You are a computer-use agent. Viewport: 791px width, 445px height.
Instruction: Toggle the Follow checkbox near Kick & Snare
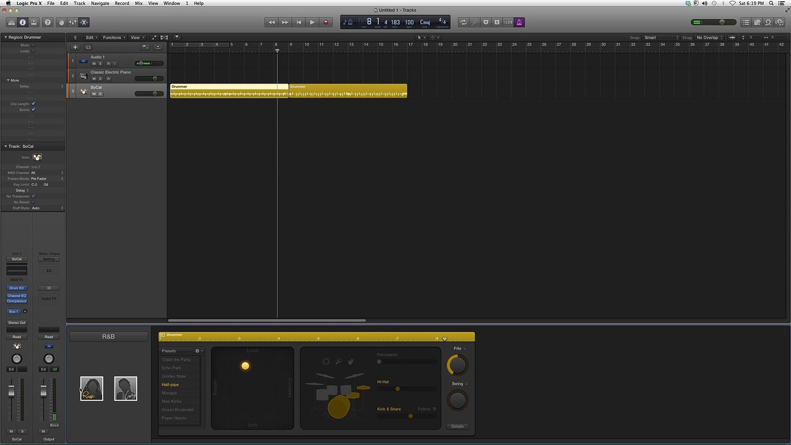(x=434, y=409)
